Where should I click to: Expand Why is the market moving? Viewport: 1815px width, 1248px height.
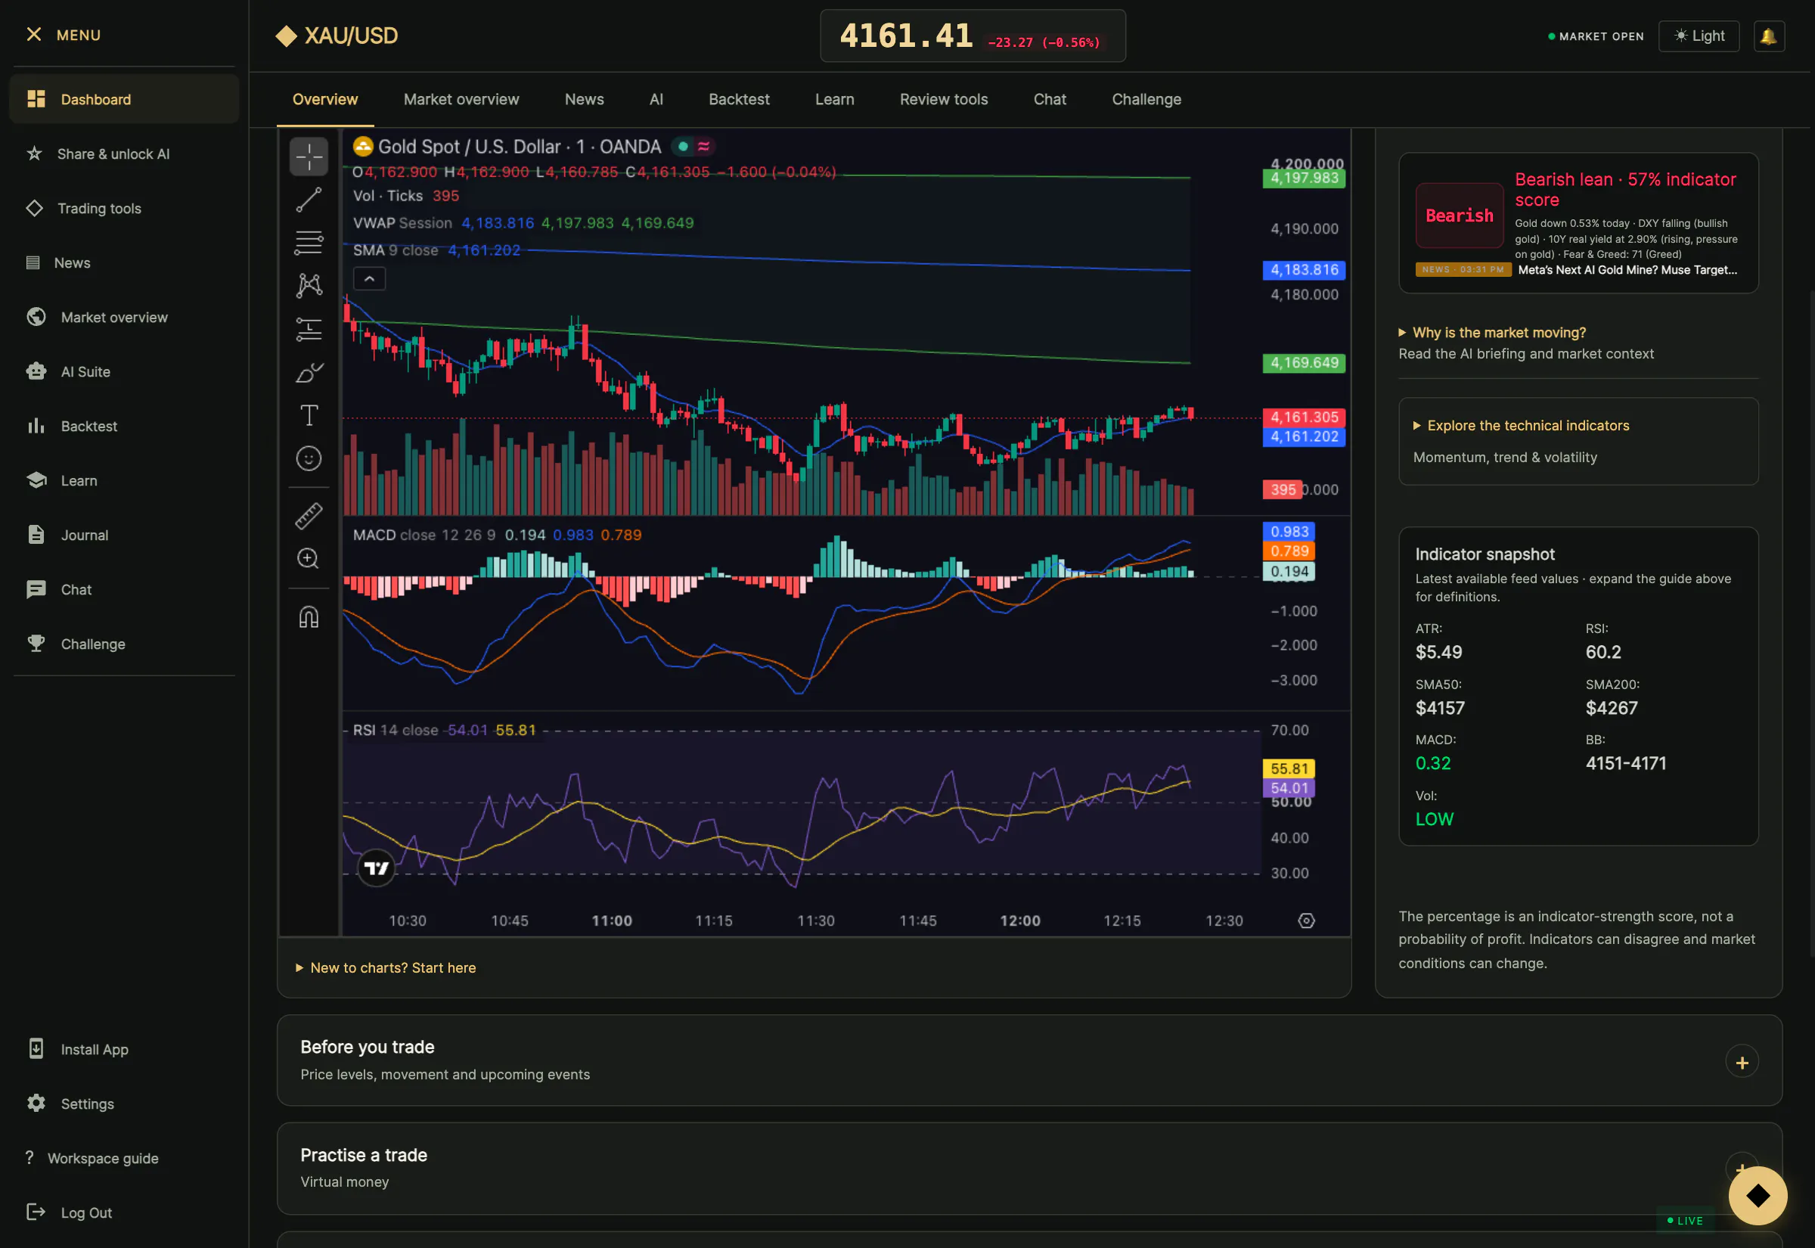(x=1491, y=332)
